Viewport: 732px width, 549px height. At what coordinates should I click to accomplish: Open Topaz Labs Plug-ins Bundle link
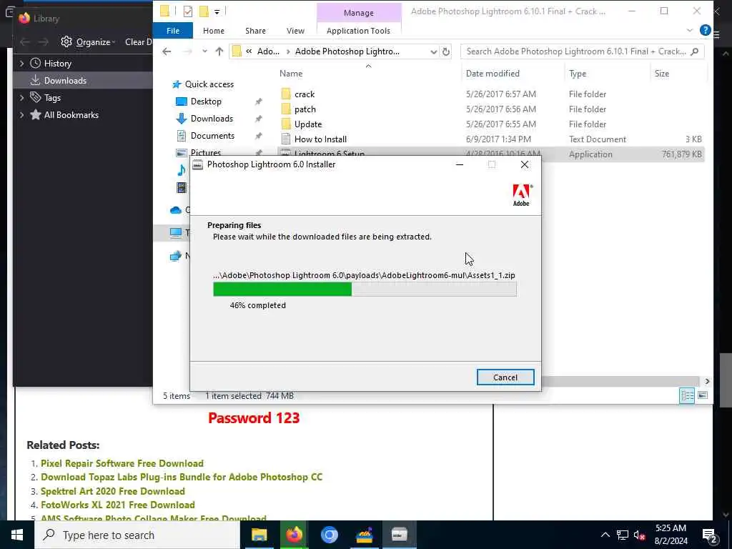[x=182, y=477]
